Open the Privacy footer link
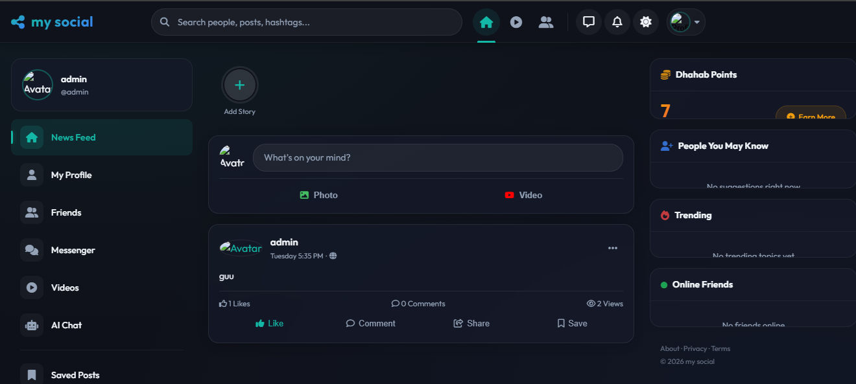This screenshot has height=384, width=856. [x=695, y=349]
